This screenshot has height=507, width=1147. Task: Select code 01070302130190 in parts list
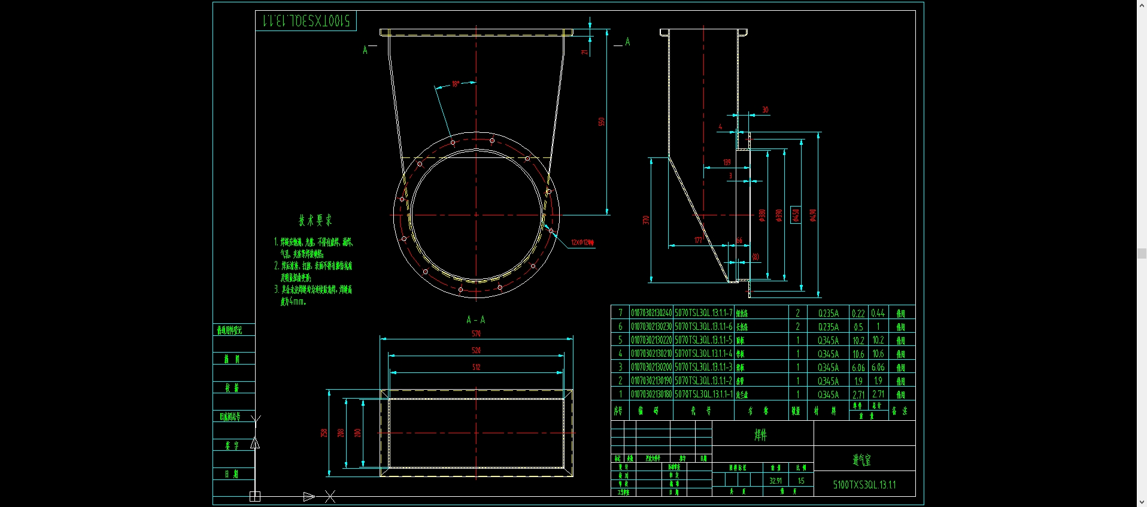(651, 381)
